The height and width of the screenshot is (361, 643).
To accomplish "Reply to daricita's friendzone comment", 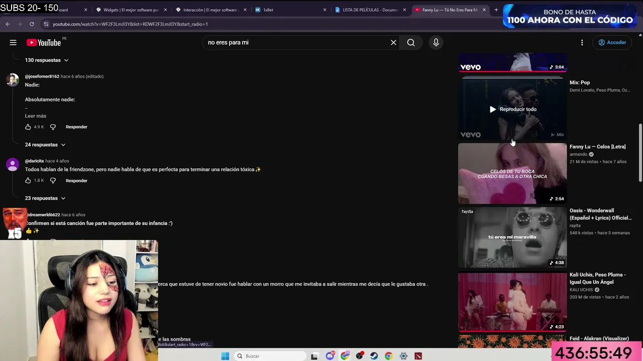I will [76, 180].
